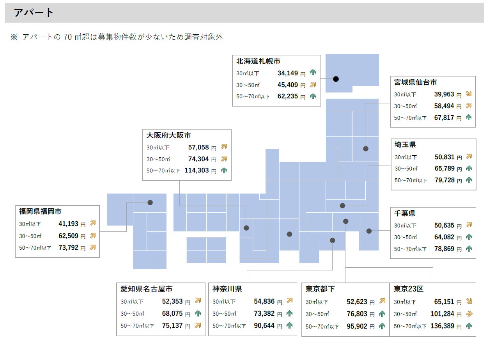The height and width of the screenshot is (343, 487).
Task: Click the map dot connected to 福岡県福岡市
Action: [150, 203]
